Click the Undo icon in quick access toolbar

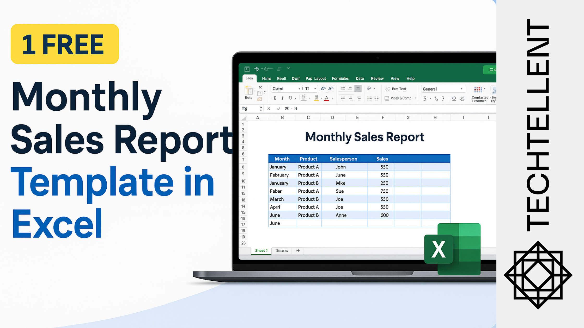(256, 68)
